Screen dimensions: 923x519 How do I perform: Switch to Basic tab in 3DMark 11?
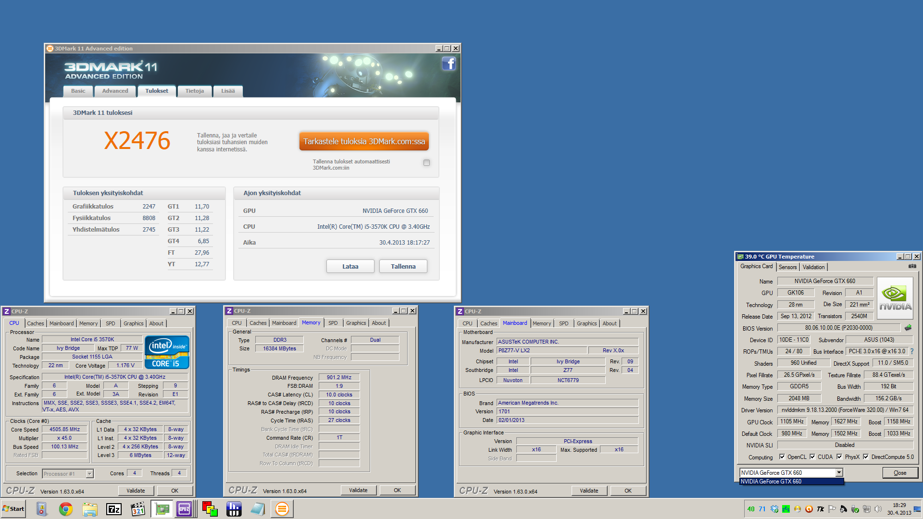(78, 91)
